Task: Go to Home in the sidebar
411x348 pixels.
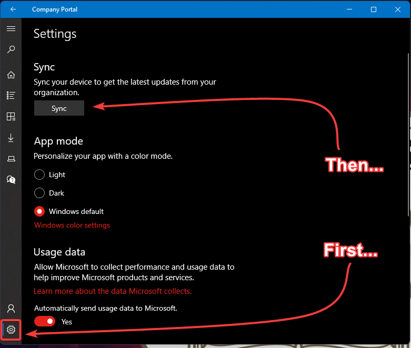Action: [11, 75]
